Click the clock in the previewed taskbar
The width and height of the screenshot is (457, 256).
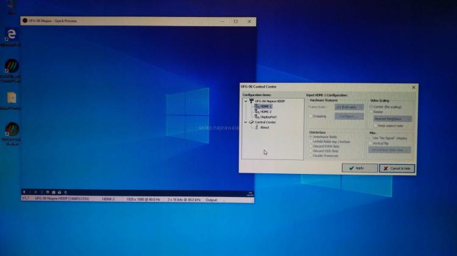250,194
